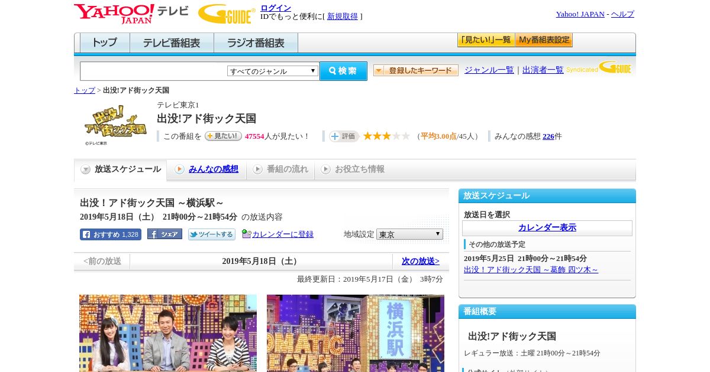710x372 pixels.
Task: Open the 「見たい!」一覧 button
Action: 486,40
